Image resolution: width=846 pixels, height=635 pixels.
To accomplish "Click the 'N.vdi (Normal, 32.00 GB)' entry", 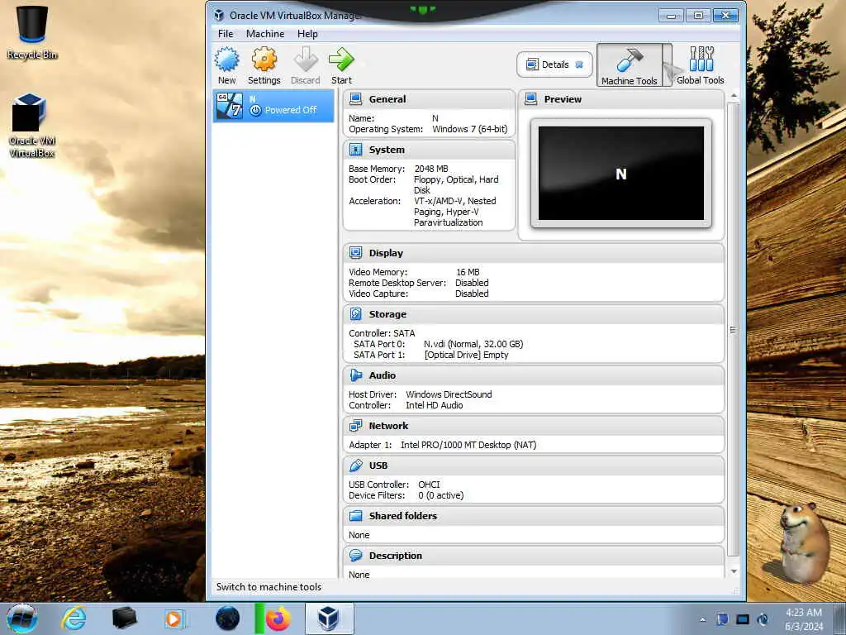I will tap(473, 344).
